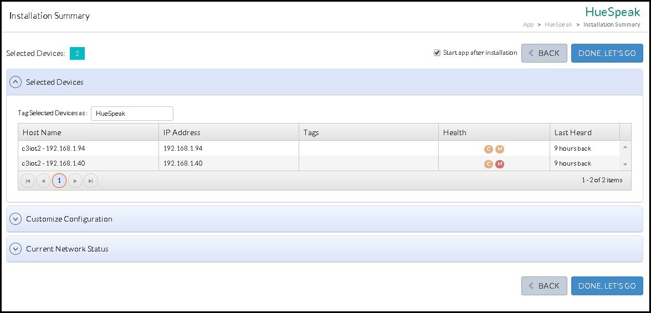The width and height of the screenshot is (651, 313).
Task: Sort by Health column header
Action: (494, 132)
